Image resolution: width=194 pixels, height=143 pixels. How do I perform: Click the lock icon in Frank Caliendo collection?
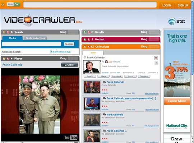click(x=156, y=58)
